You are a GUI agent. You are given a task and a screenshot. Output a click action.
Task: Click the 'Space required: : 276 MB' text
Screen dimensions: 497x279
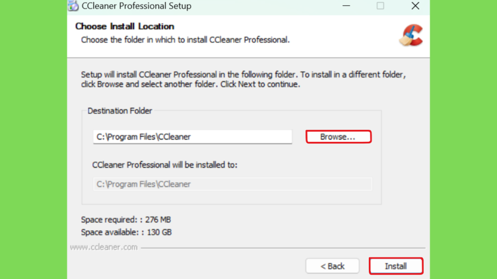pos(126,219)
